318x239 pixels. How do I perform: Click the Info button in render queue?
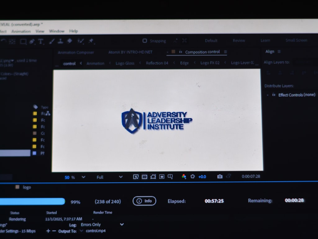[144, 201]
